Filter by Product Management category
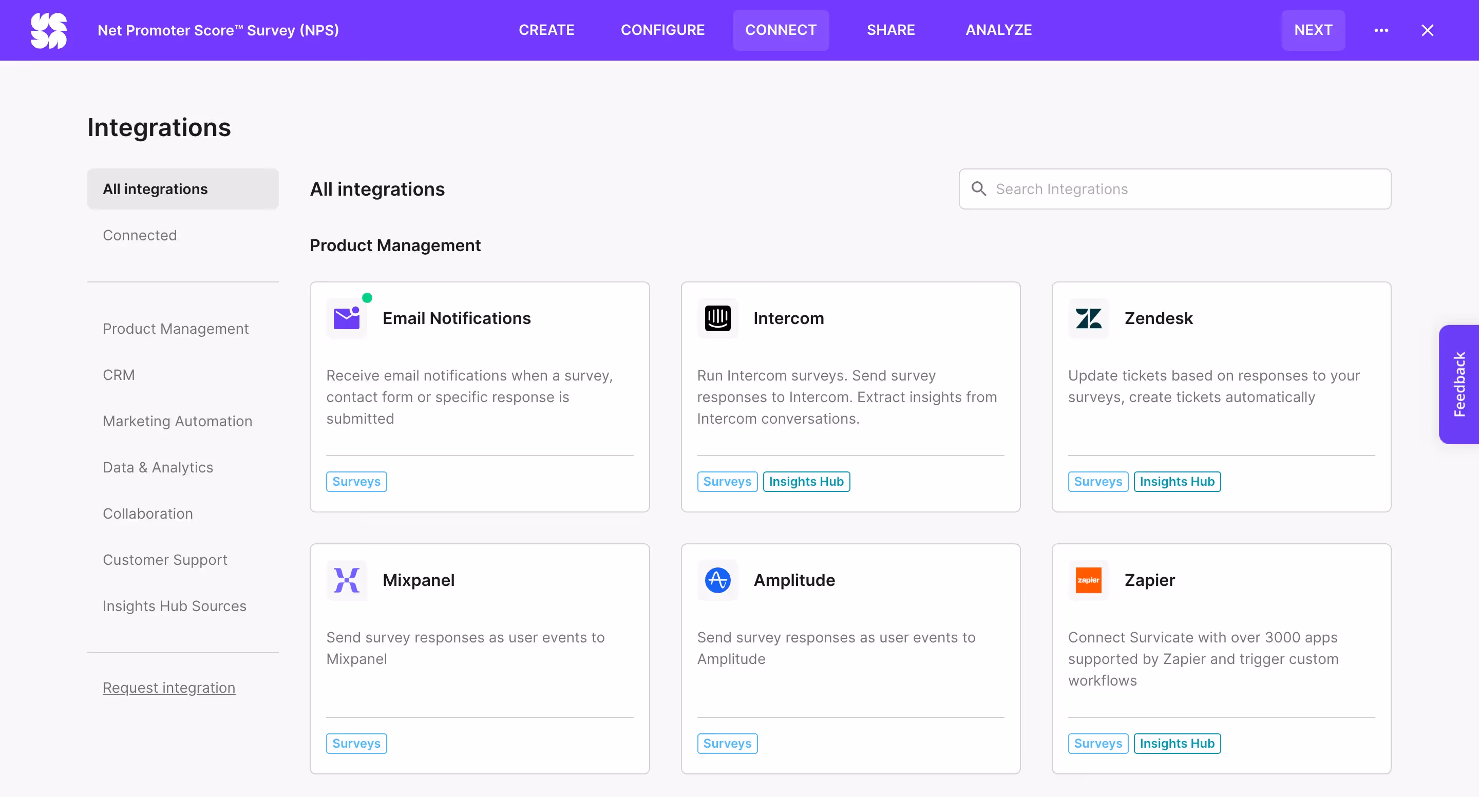The width and height of the screenshot is (1479, 797). click(x=176, y=329)
